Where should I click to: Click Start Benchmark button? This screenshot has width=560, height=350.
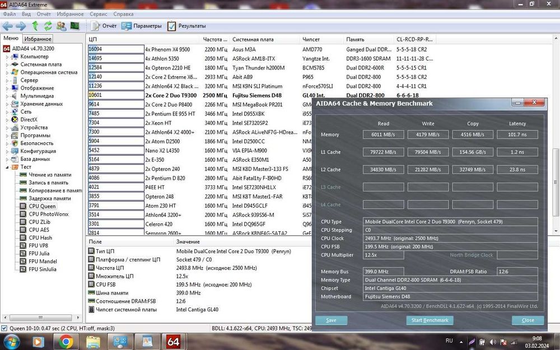(430, 320)
